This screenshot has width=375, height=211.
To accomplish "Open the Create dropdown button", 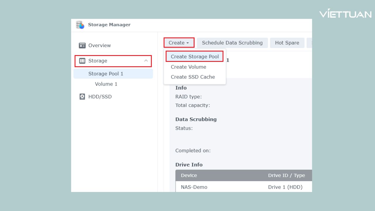I will (179, 43).
